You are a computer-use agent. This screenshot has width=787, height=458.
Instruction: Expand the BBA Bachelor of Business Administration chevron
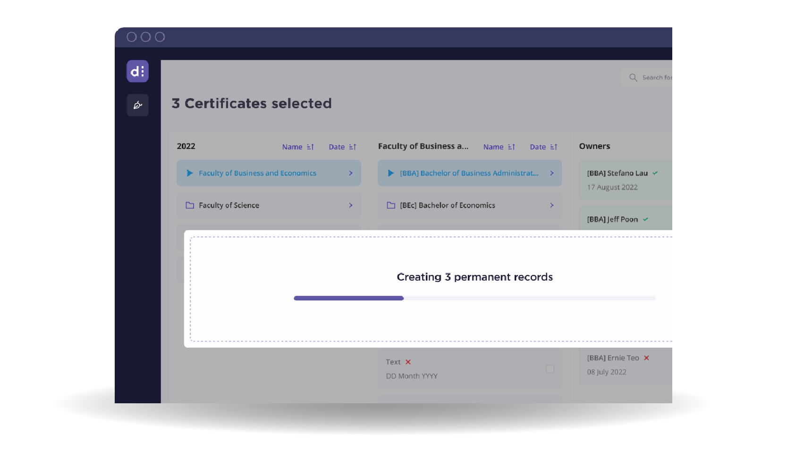tap(552, 173)
